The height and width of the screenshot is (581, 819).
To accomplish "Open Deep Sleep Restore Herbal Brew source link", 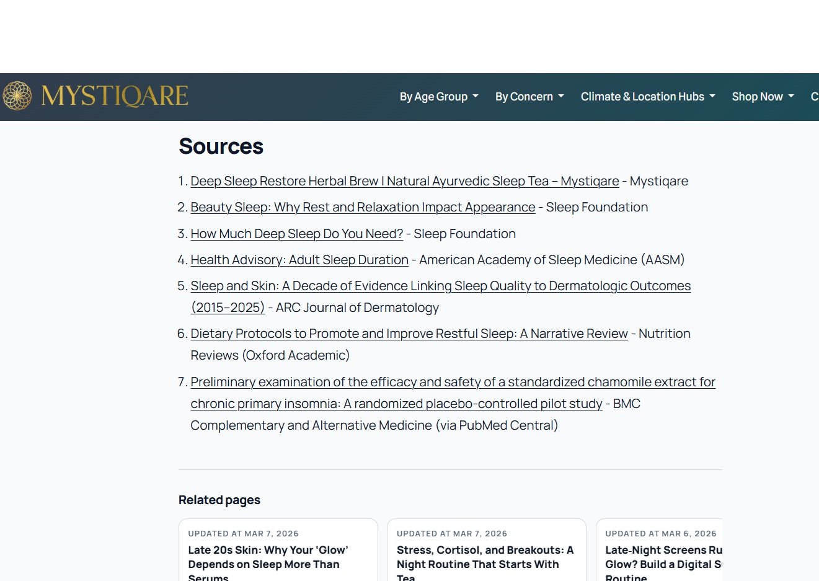I will 405,181.
